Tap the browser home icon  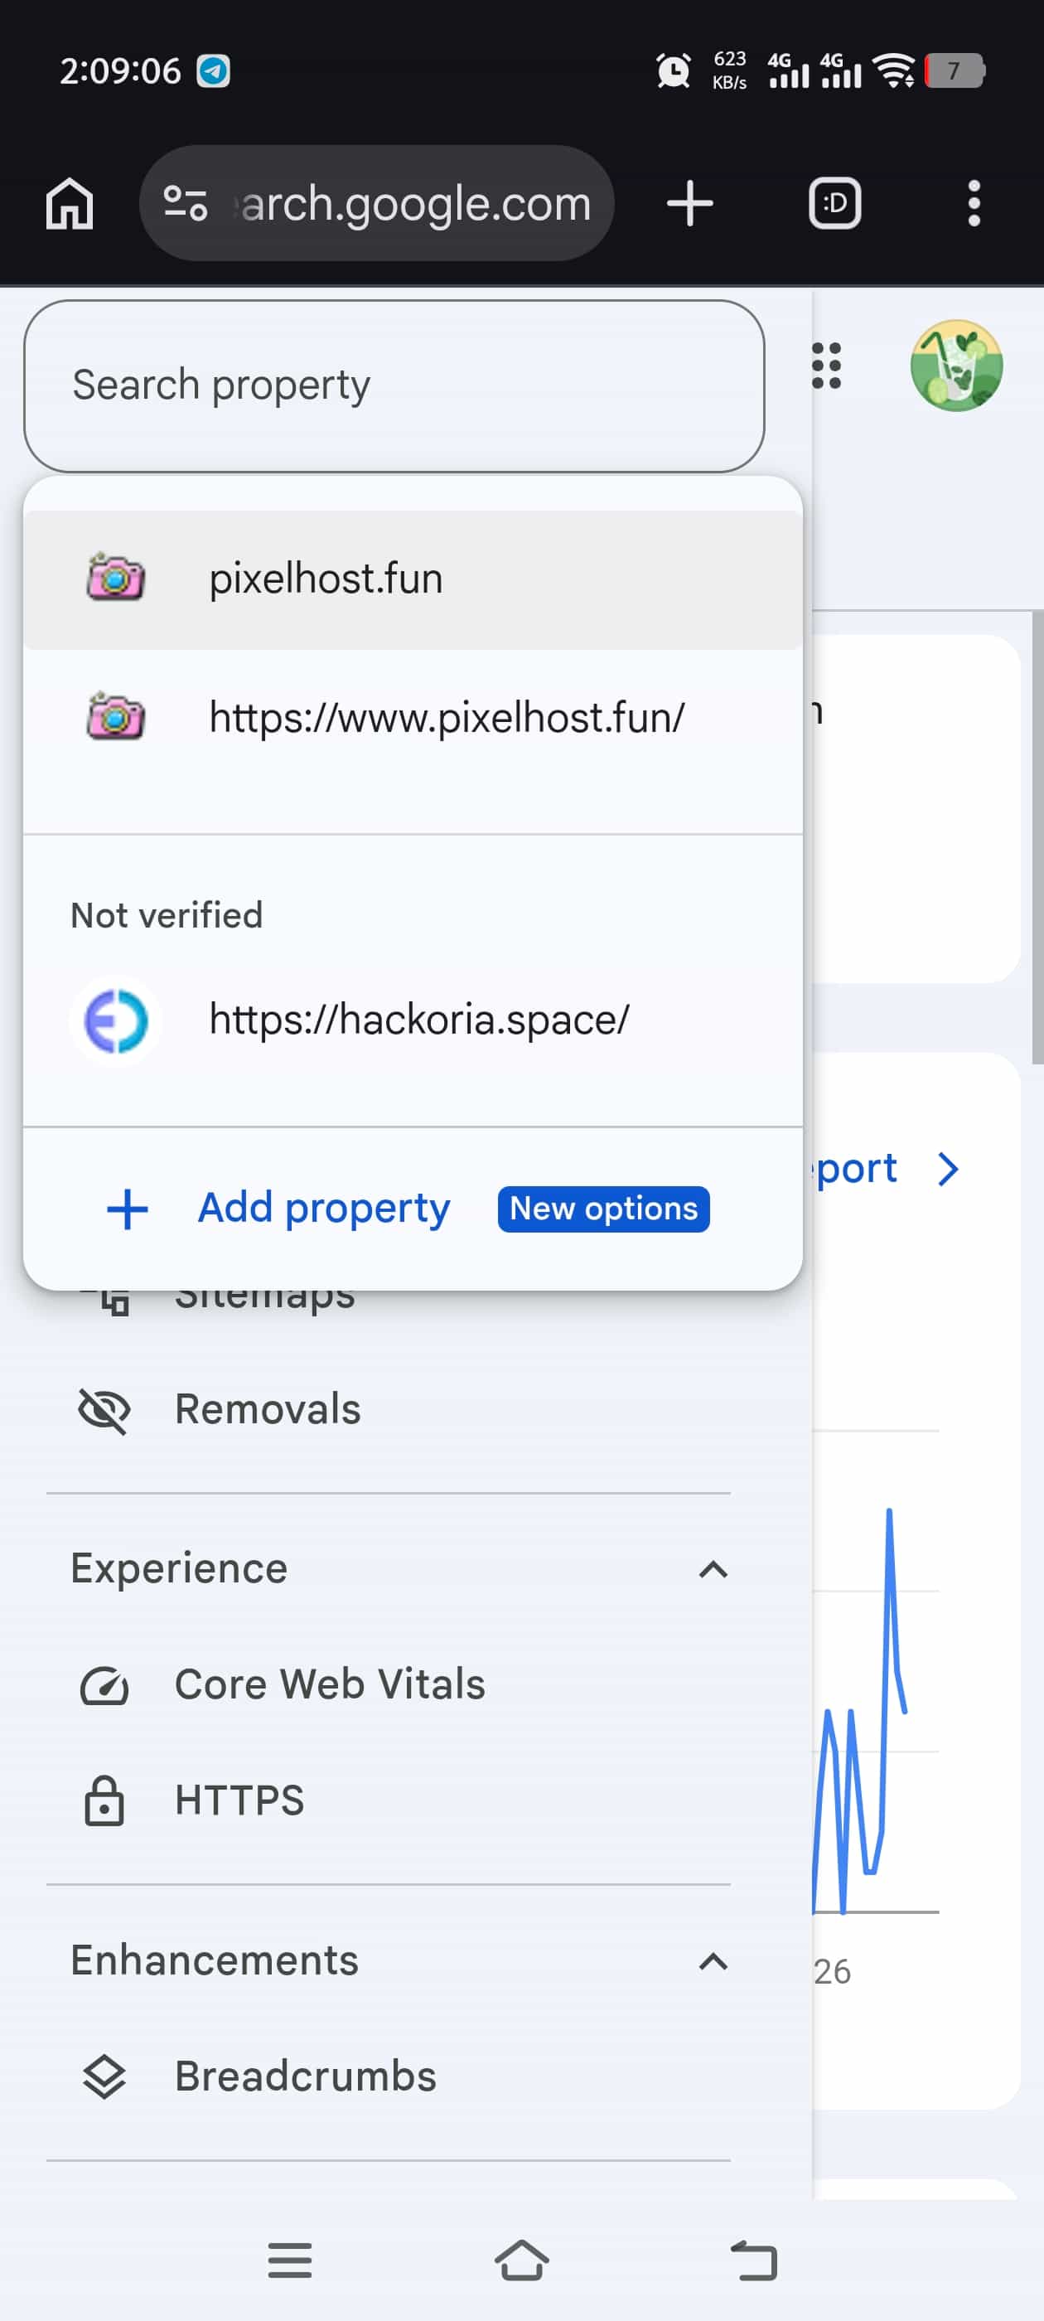tap(70, 204)
